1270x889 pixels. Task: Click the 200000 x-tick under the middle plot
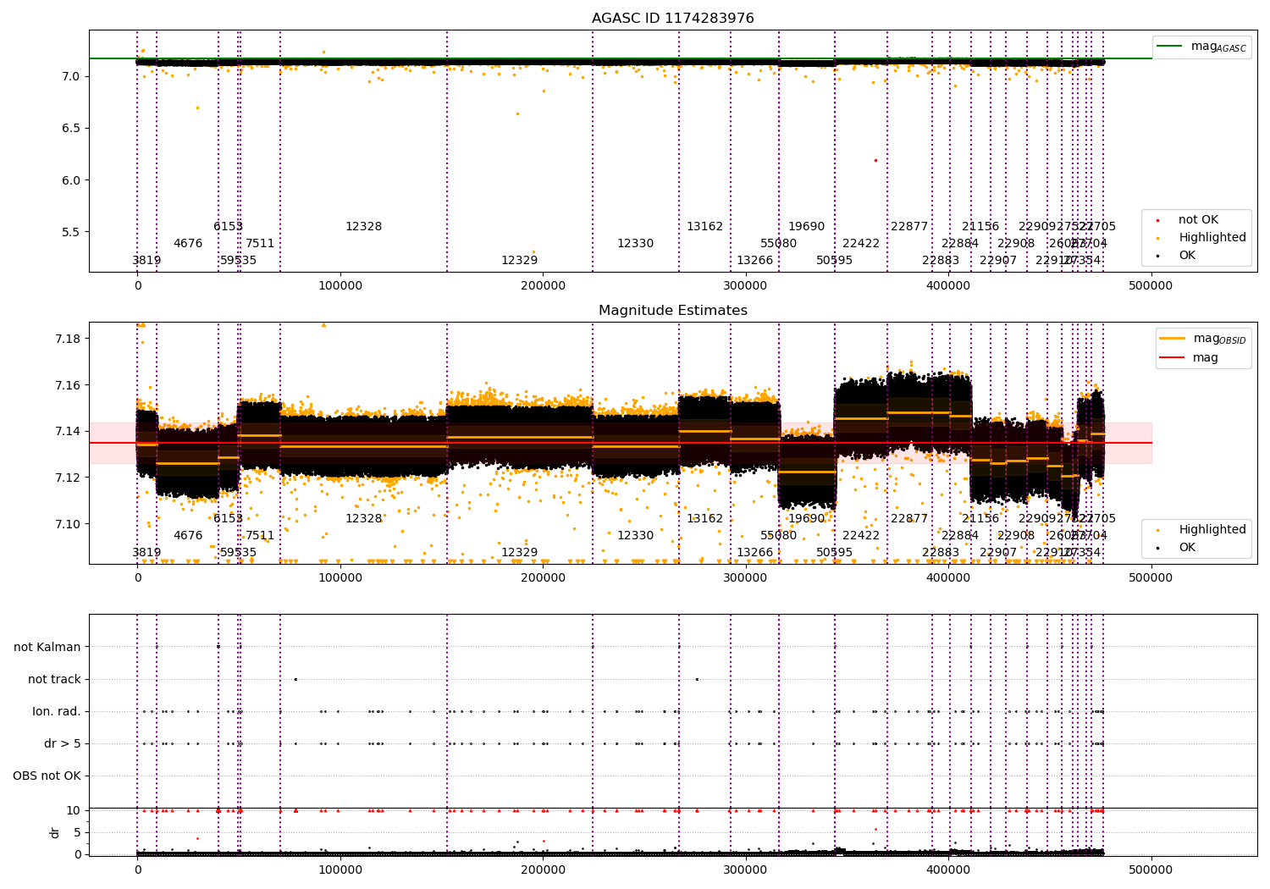click(x=543, y=578)
